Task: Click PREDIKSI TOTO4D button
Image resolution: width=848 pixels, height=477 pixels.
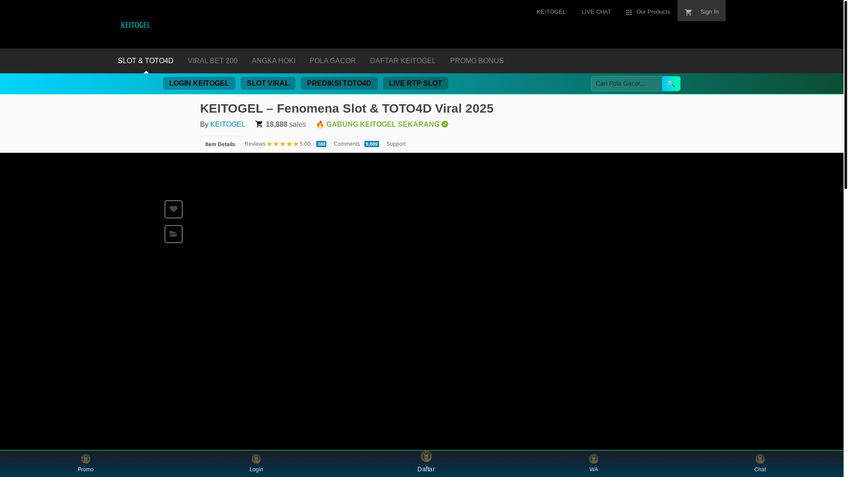Action: pyautogui.click(x=339, y=83)
